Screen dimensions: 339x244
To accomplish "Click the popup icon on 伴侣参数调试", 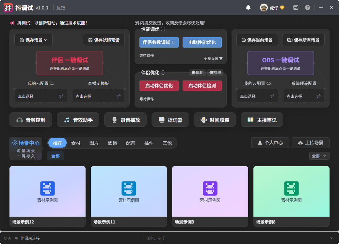I will coord(173,42).
